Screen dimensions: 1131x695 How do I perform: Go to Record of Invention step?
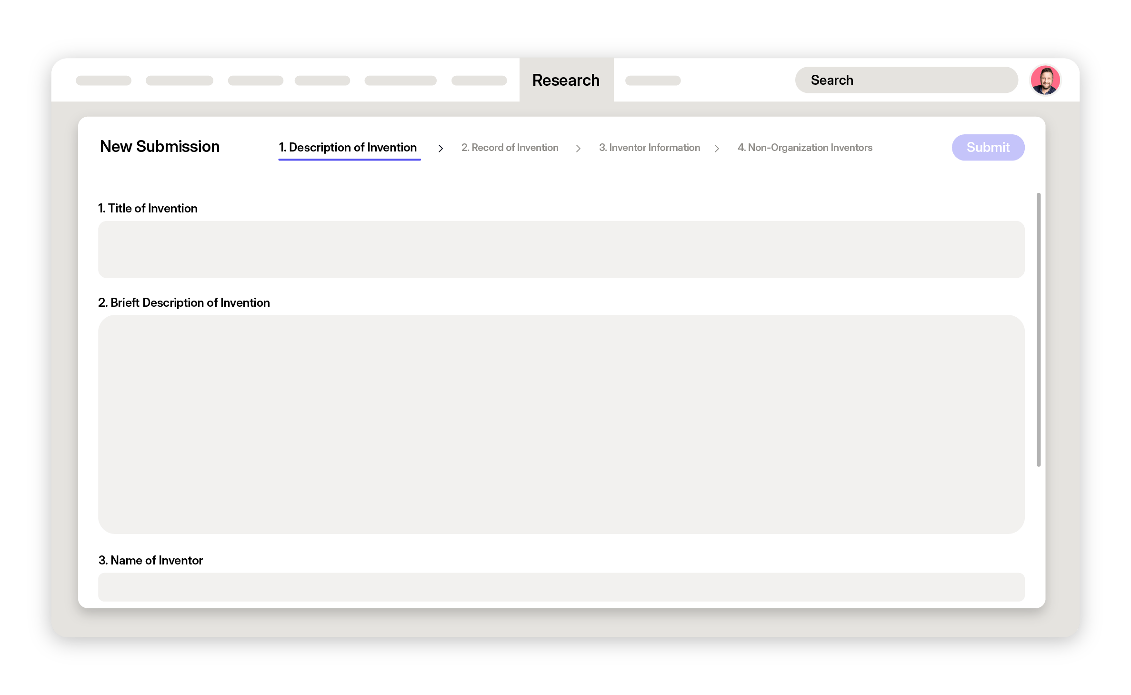510,148
